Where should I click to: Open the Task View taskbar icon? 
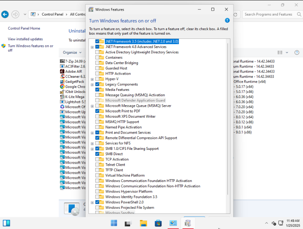128,223
